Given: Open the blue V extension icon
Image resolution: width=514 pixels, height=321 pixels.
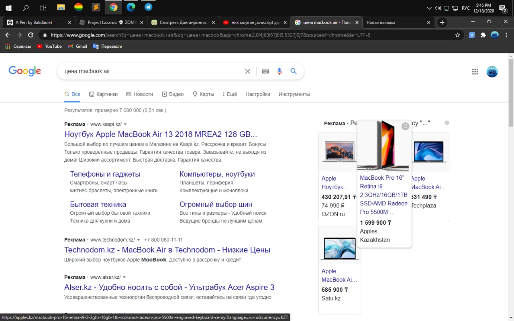Looking at the screenshot, I should 472,35.
